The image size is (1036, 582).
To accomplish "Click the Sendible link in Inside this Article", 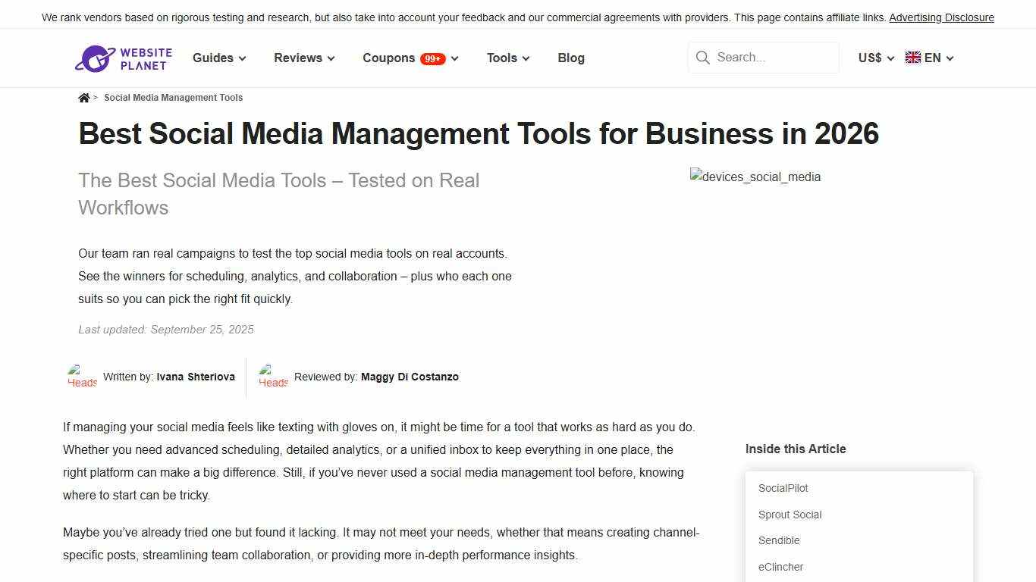I will pos(779,540).
